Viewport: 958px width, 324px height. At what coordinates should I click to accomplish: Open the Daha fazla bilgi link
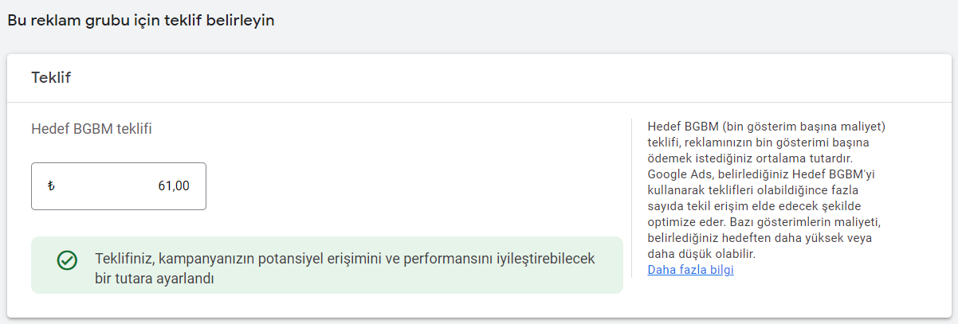click(x=690, y=270)
